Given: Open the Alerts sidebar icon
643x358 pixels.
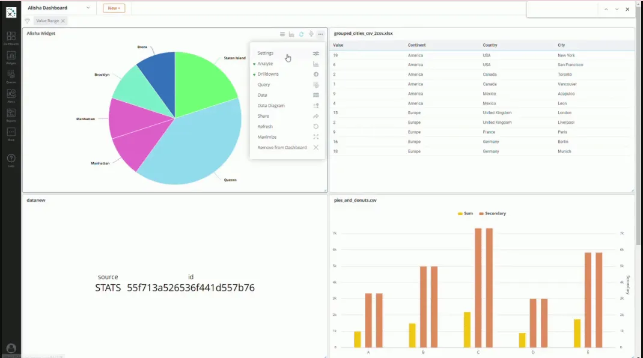Looking at the screenshot, I should coord(11,96).
